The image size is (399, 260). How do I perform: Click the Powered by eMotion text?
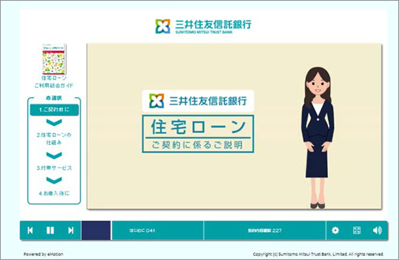43,254
